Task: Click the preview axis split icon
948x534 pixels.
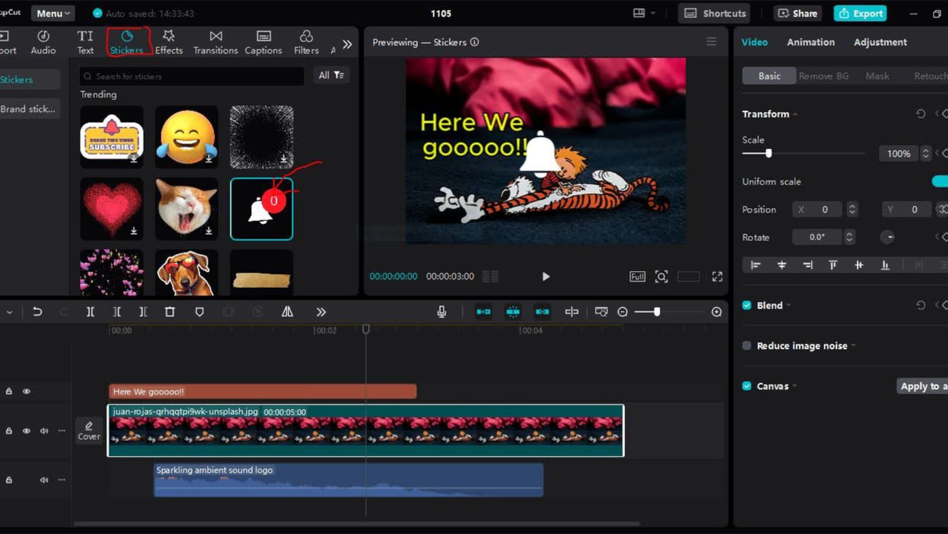Action: coord(572,312)
